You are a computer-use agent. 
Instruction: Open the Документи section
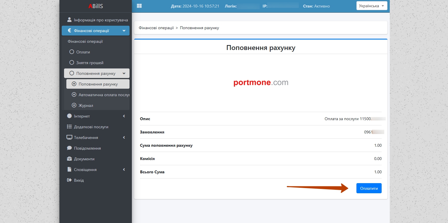[96, 159]
